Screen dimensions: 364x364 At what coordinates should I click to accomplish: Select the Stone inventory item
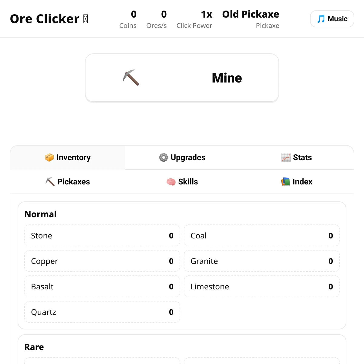[x=102, y=235]
